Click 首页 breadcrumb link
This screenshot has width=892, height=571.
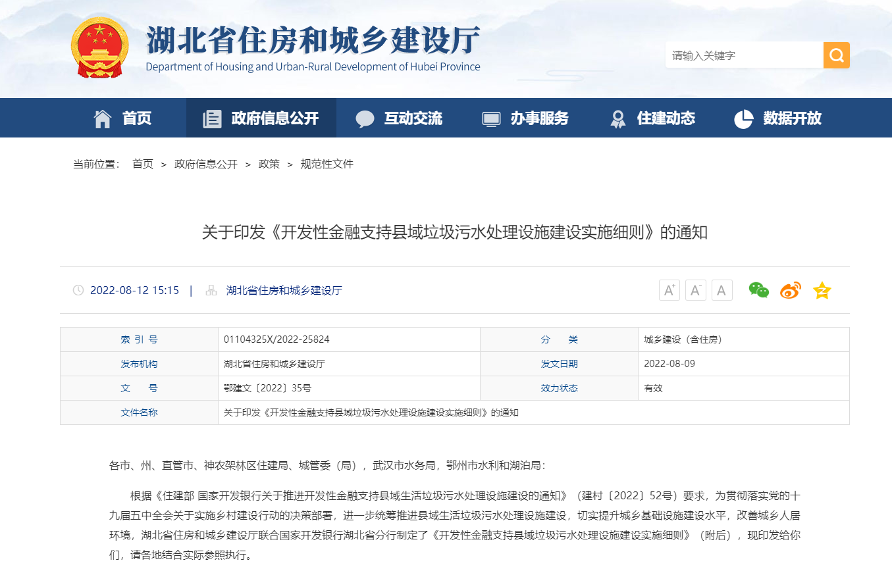click(x=142, y=164)
